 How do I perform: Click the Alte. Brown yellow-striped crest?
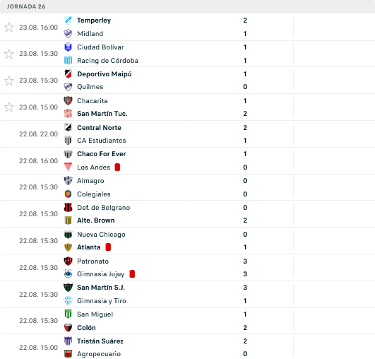click(69, 220)
